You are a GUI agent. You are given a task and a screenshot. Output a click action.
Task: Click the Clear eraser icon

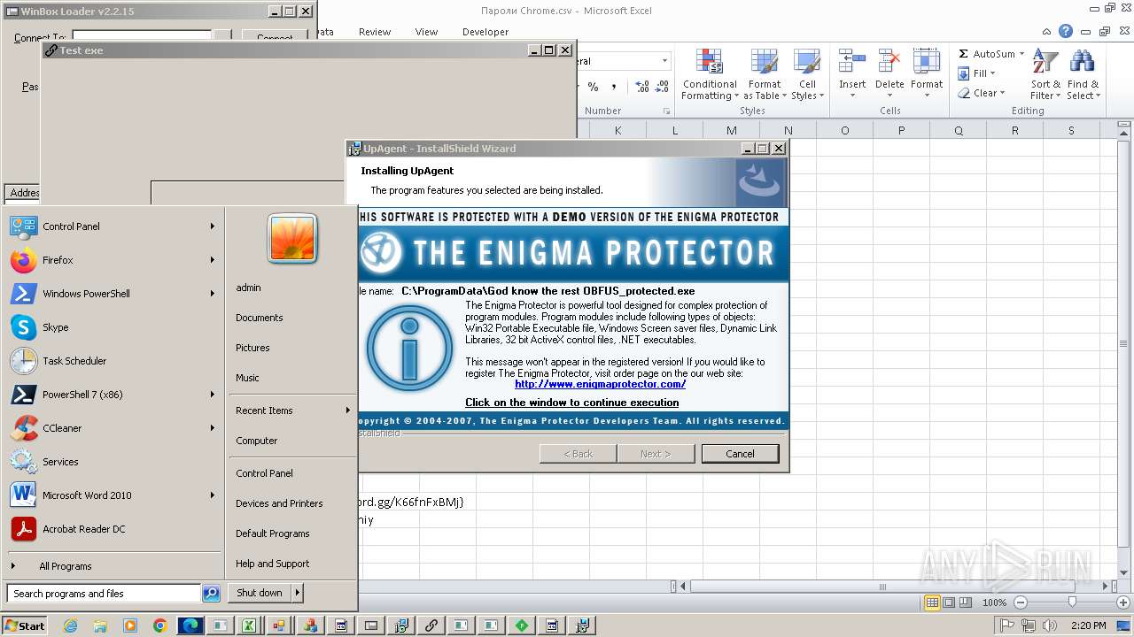(x=964, y=93)
